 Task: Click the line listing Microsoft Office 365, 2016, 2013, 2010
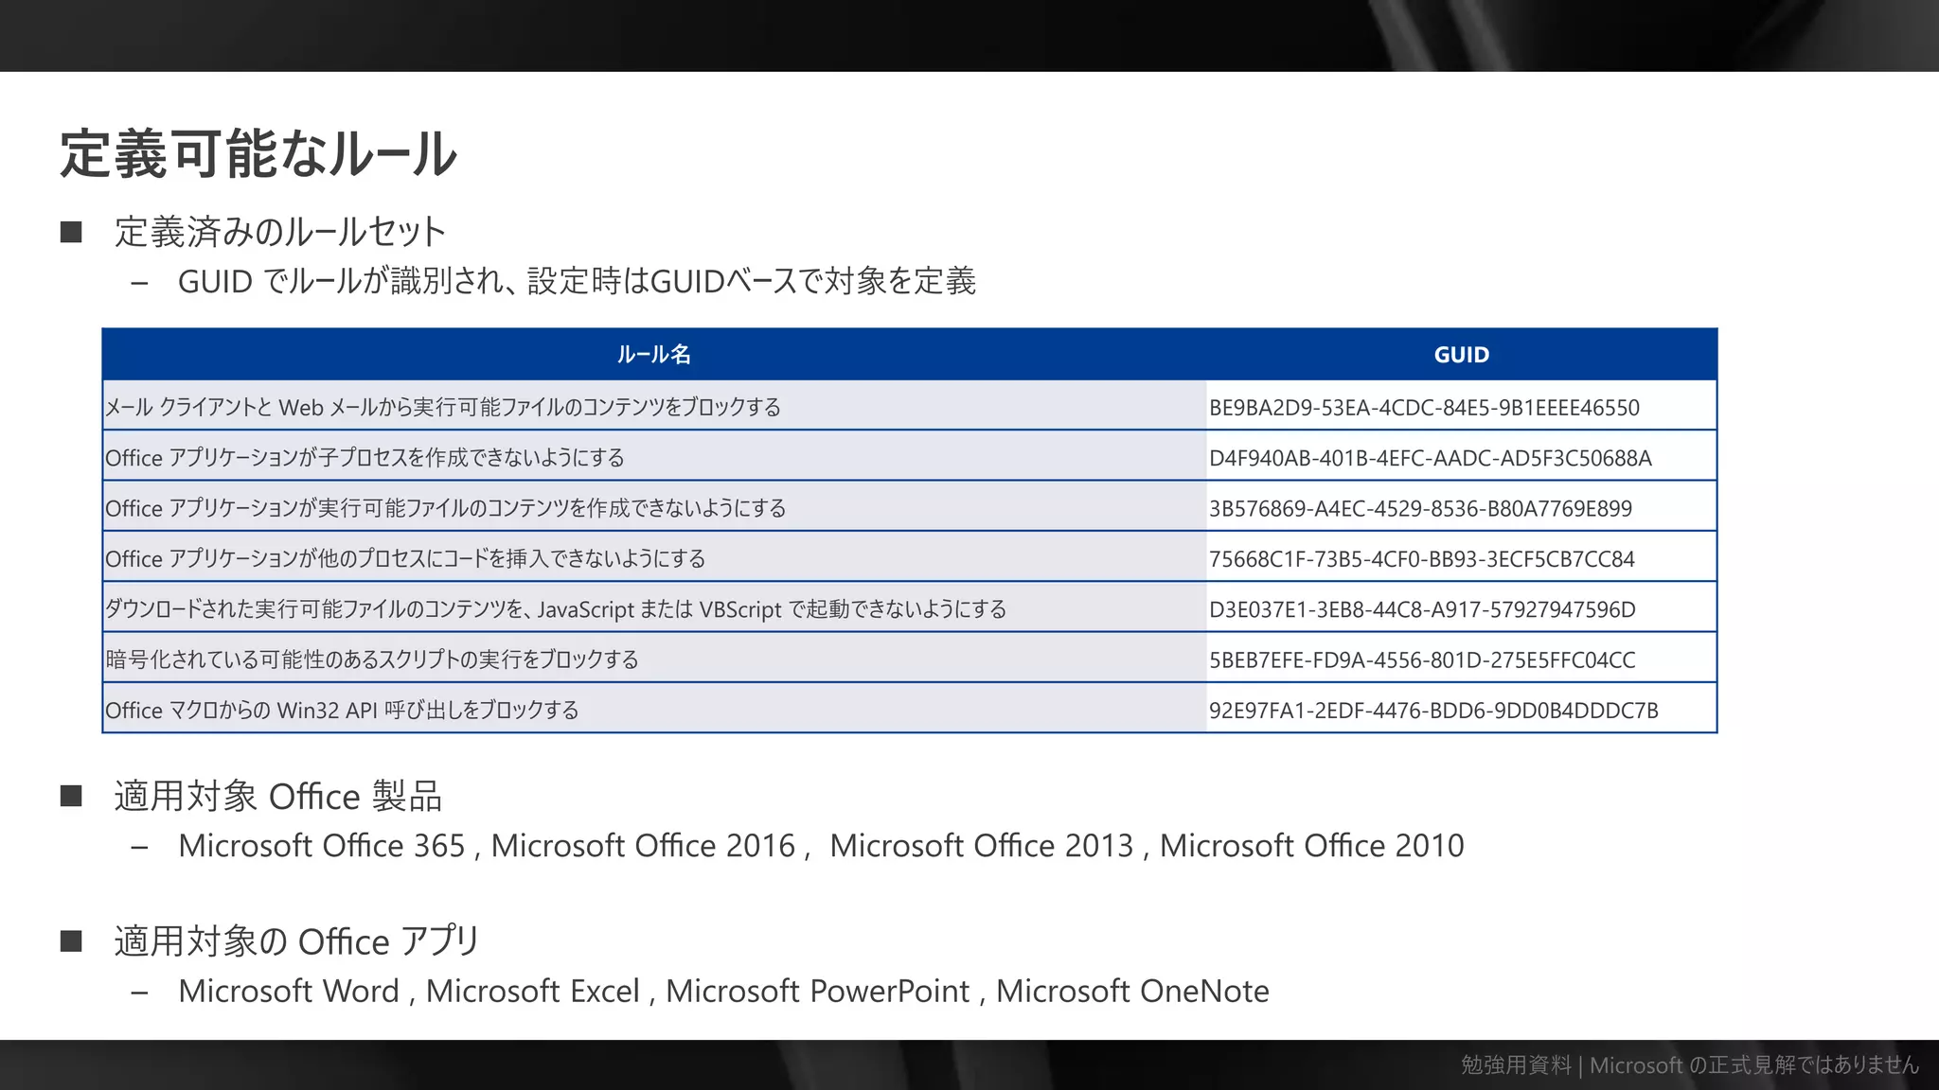point(821,845)
